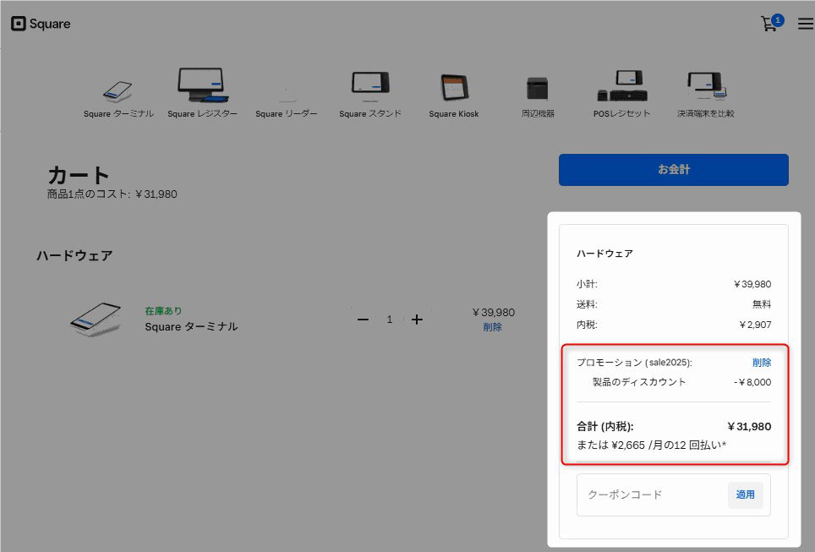Open the shopping cart icon

[770, 24]
